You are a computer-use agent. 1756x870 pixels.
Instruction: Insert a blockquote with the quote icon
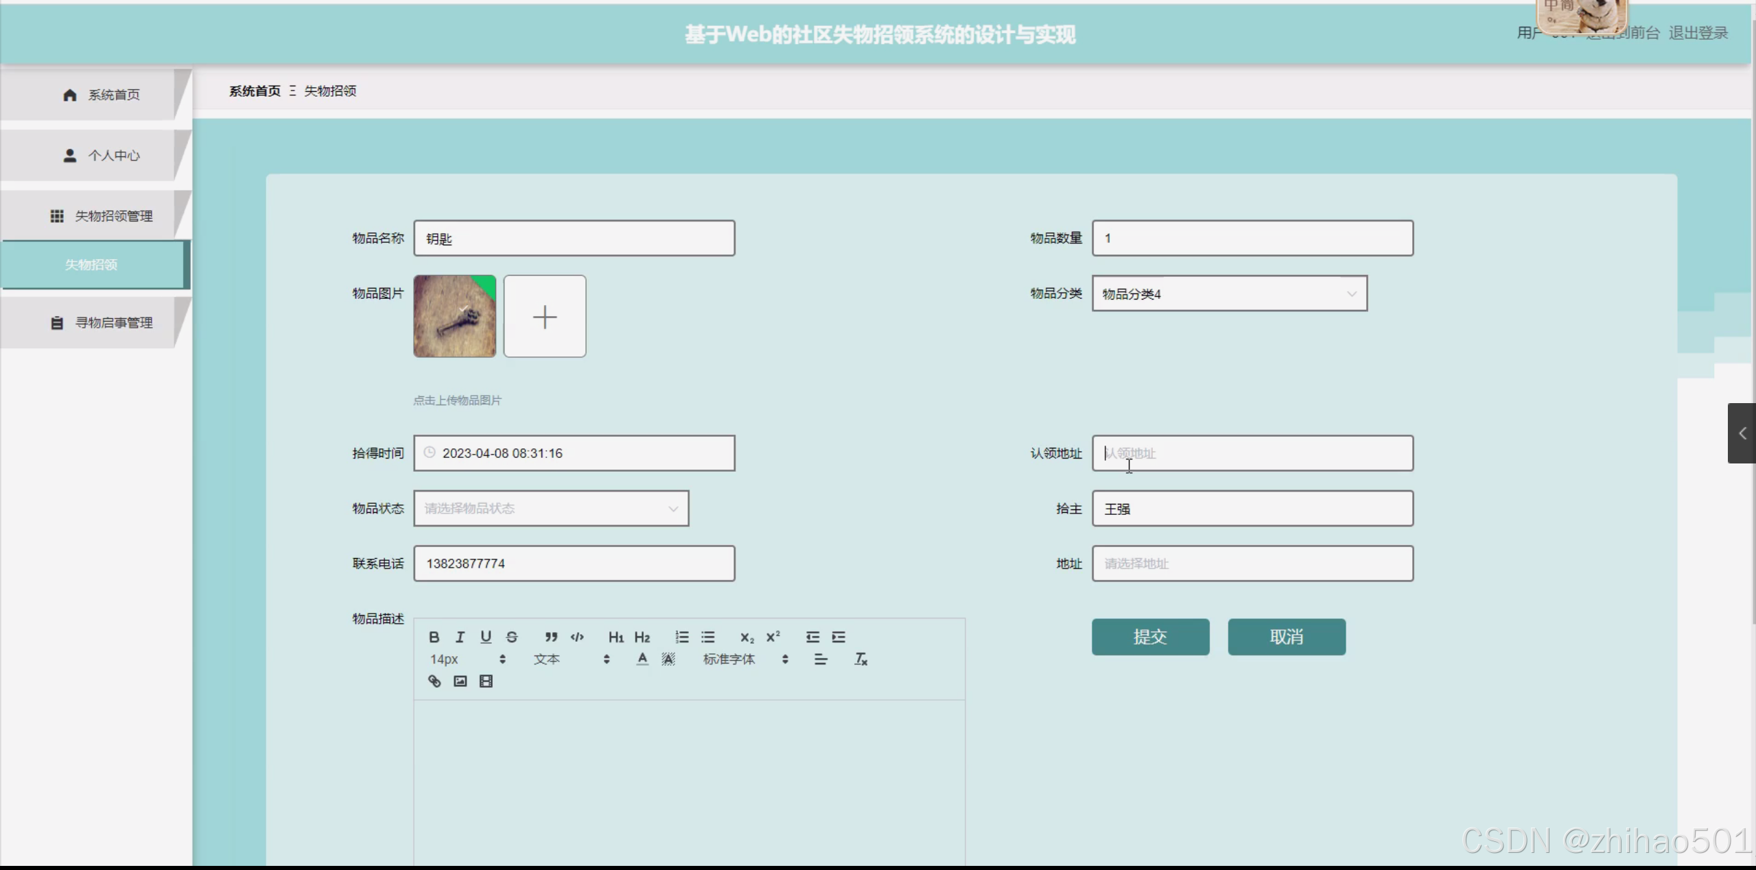(551, 637)
